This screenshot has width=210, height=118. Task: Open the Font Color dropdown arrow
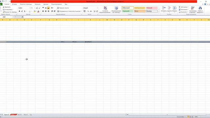(40, 11)
